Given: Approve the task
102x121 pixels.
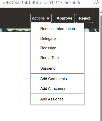Looking at the screenshot, I should point(64,18).
